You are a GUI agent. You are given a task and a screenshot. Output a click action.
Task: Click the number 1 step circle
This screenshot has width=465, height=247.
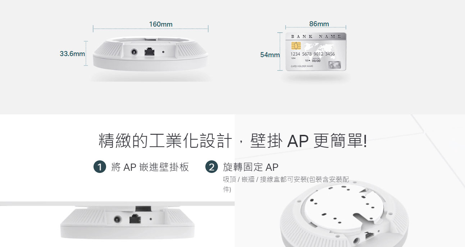tap(100, 167)
